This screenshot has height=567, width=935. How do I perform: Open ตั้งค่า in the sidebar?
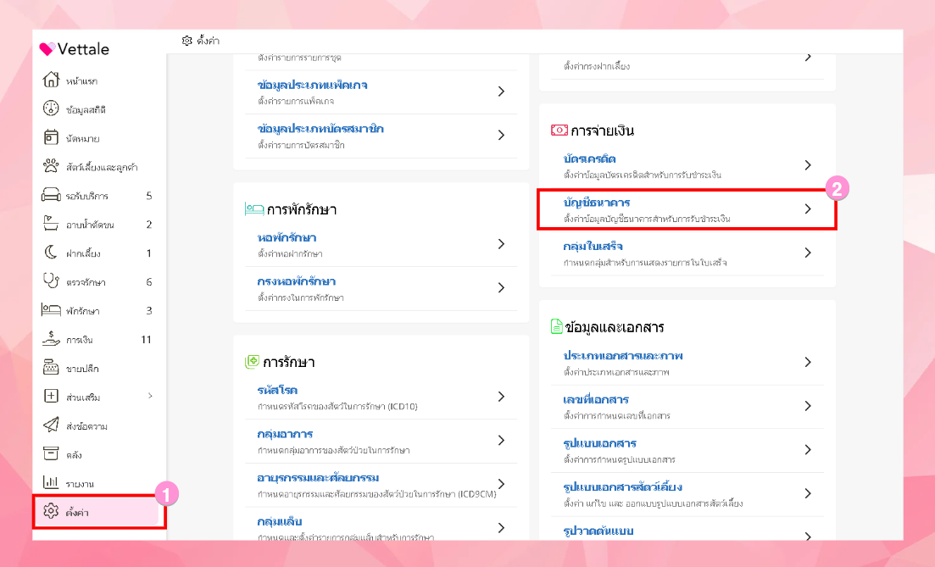click(x=78, y=512)
